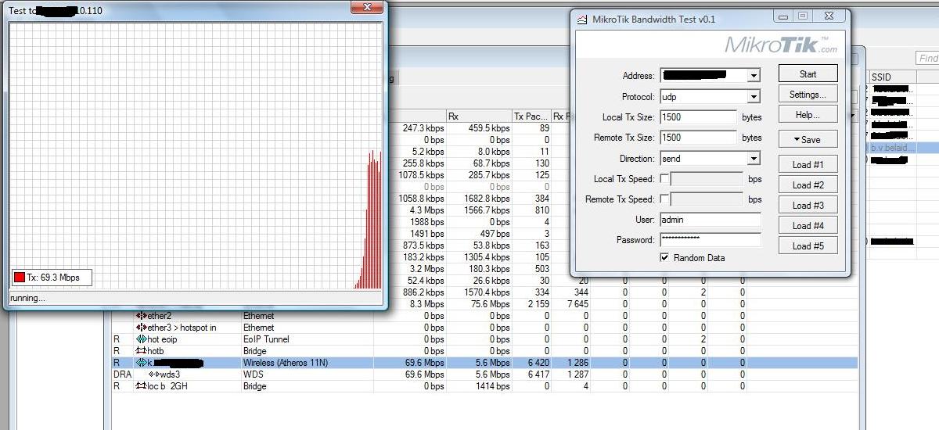Click the Local Tx Size field
Image resolution: width=939 pixels, height=430 pixels.
click(x=699, y=117)
